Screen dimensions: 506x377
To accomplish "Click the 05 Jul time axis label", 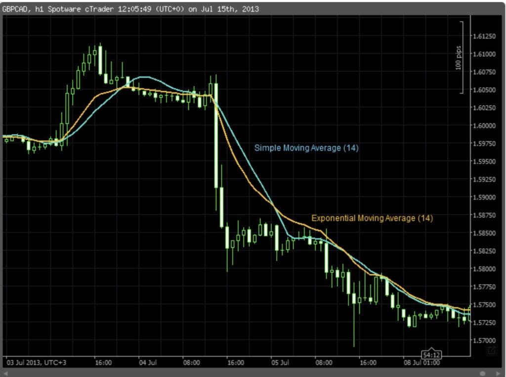I will (x=280, y=363).
